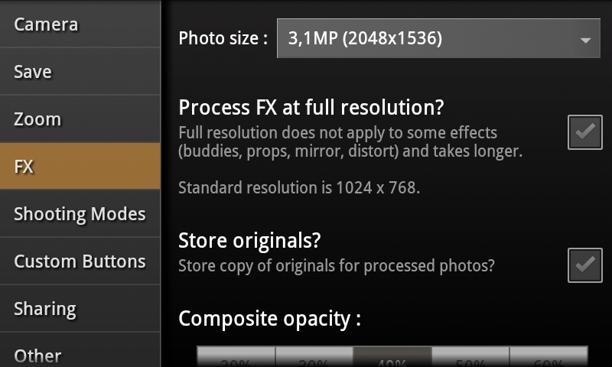Click the Photo size dropdown arrow

pyautogui.click(x=585, y=39)
